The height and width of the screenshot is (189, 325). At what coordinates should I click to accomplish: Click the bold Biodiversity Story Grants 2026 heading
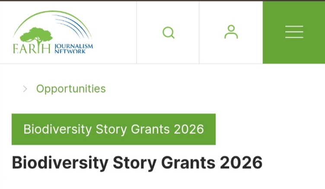(x=137, y=163)
